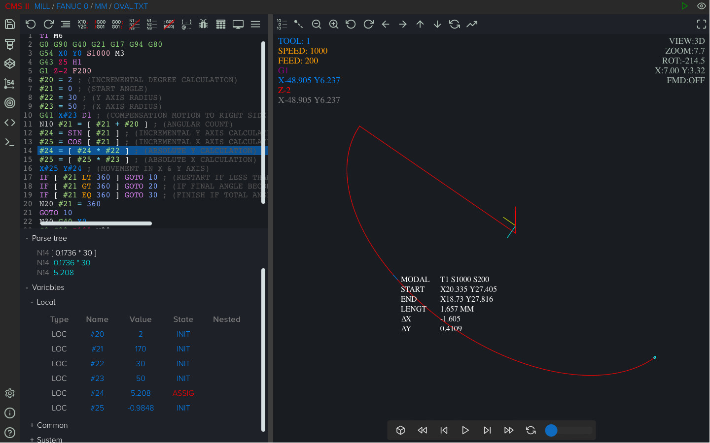The image size is (710, 443).
Task: Click the rewind button in playback bar
Action: 423,430
